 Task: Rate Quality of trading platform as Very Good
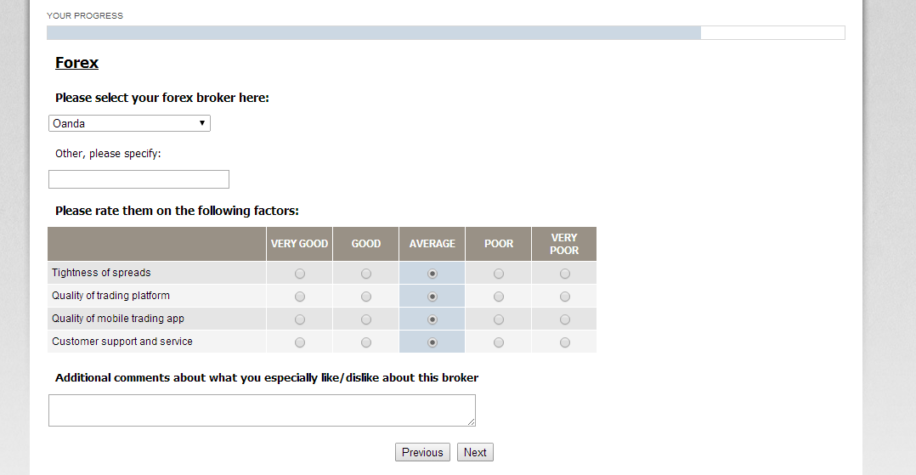click(300, 297)
